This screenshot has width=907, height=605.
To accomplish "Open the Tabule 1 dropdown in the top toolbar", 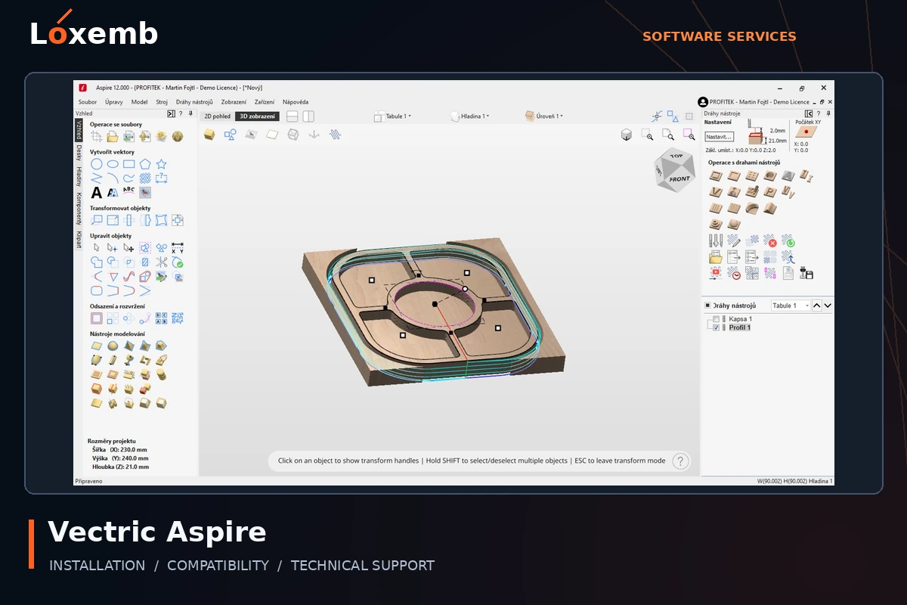I will click(x=393, y=116).
